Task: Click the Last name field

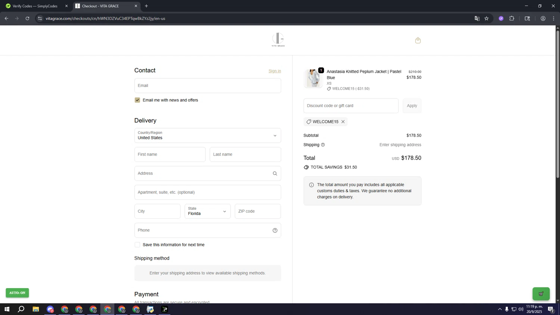Action: click(x=245, y=155)
